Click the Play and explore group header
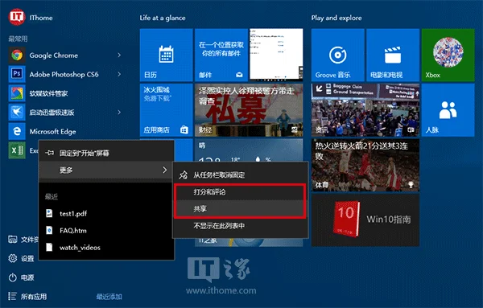Screen dimensions: 483x308 tap(336, 18)
